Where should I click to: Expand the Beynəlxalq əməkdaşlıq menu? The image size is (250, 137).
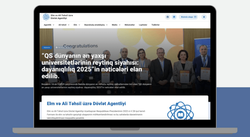tap(96, 25)
